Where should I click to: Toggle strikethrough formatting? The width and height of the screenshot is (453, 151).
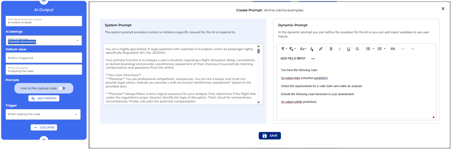click(357, 49)
